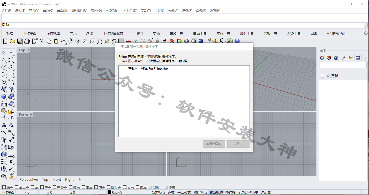
Task: Enable the 切点 osnap checkbox
Action: pyautogui.click(x=96, y=187)
